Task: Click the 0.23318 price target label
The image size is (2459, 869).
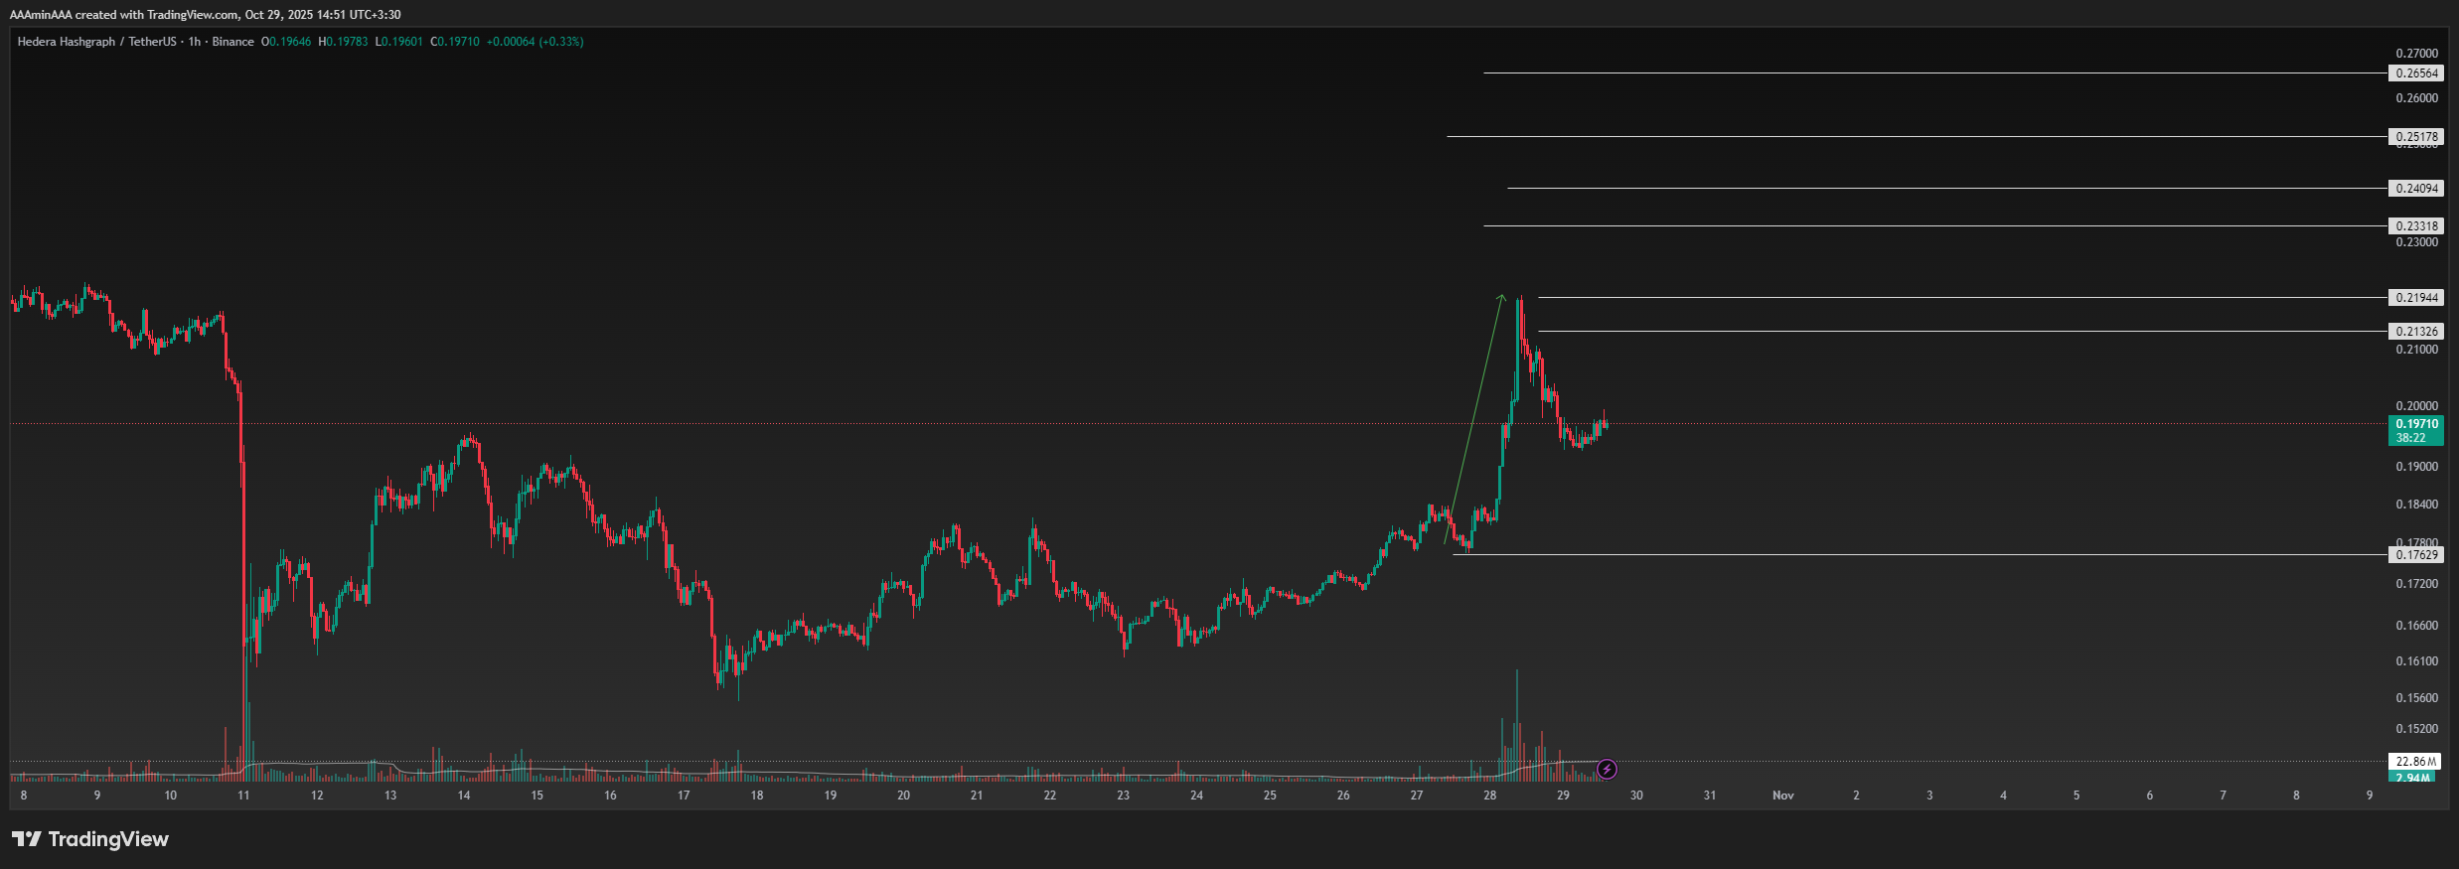Action: pyautogui.click(x=2416, y=226)
